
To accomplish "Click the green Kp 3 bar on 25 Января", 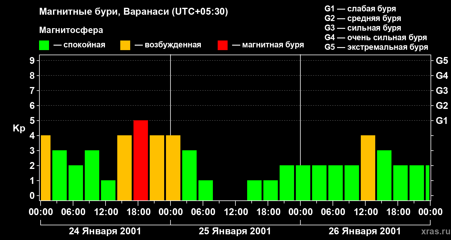I will point(189,175).
